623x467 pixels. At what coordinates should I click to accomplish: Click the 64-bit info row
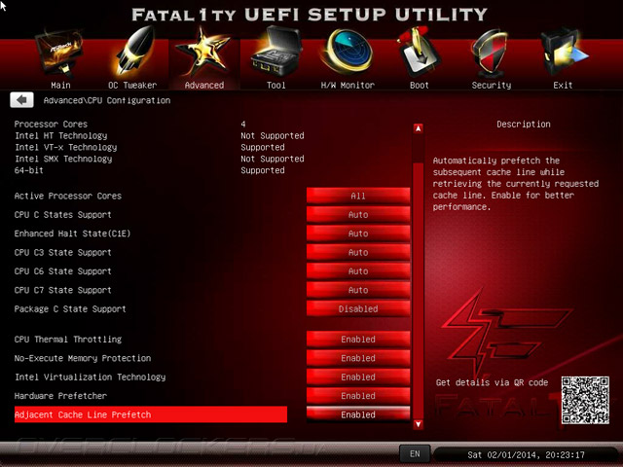149,170
